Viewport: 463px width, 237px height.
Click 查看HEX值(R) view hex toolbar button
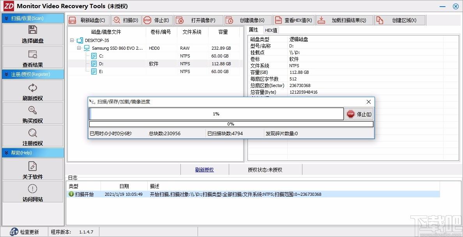pyautogui.click(x=293, y=20)
